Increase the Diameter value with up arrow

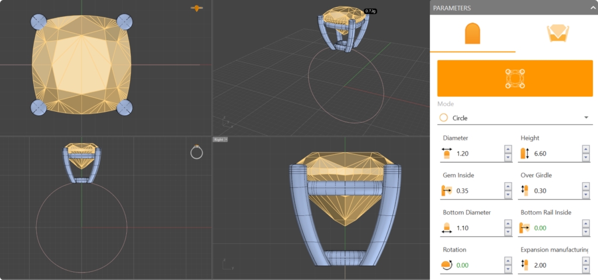tap(508, 150)
